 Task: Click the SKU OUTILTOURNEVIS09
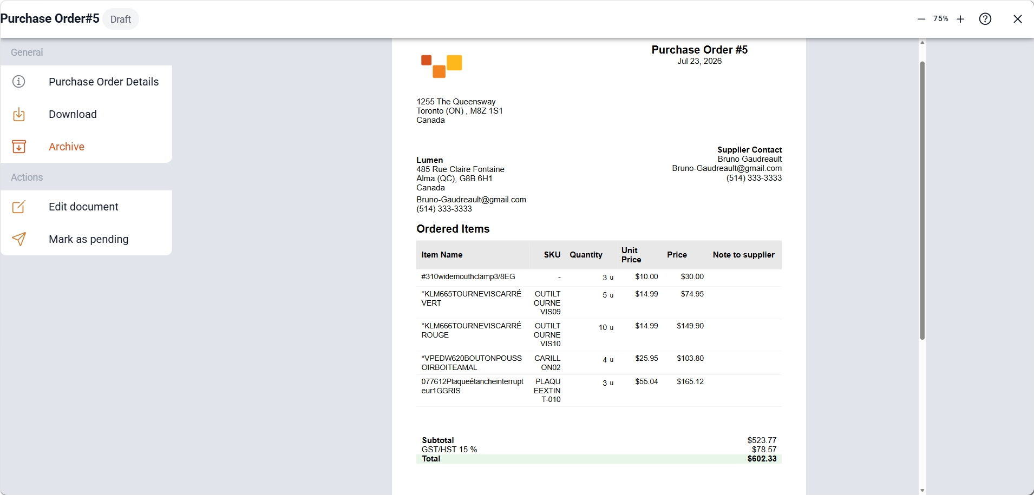coord(547,303)
